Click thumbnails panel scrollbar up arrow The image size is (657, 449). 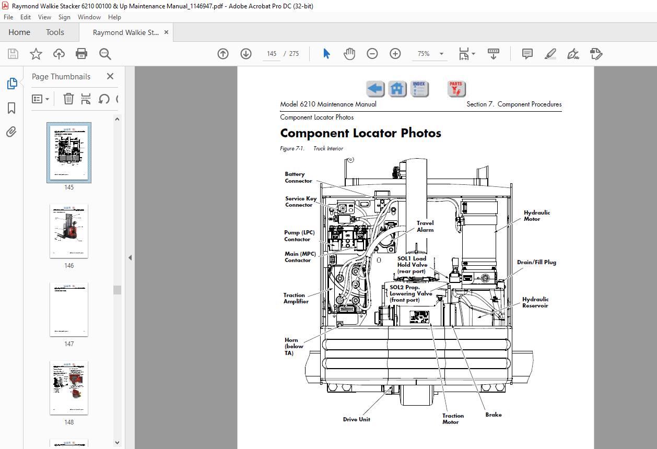pyautogui.click(x=118, y=120)
